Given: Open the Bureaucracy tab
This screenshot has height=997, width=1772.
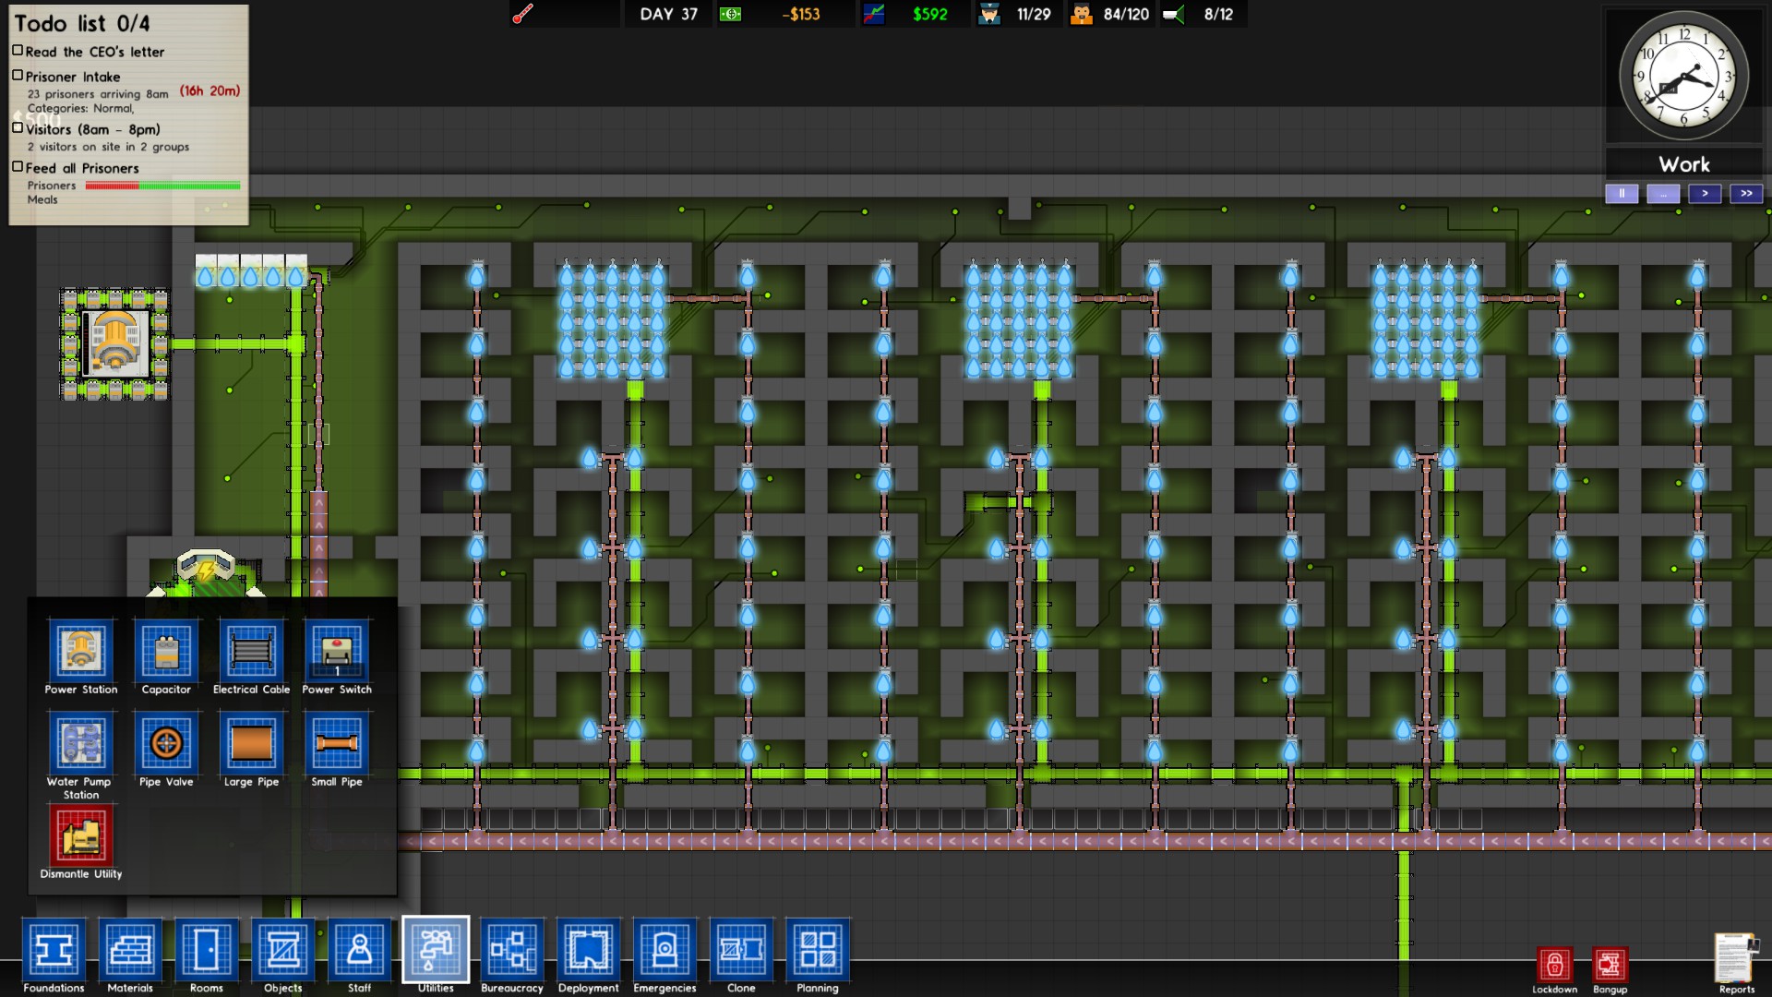Looking at the screenshot, I should [x=512, y=950].
